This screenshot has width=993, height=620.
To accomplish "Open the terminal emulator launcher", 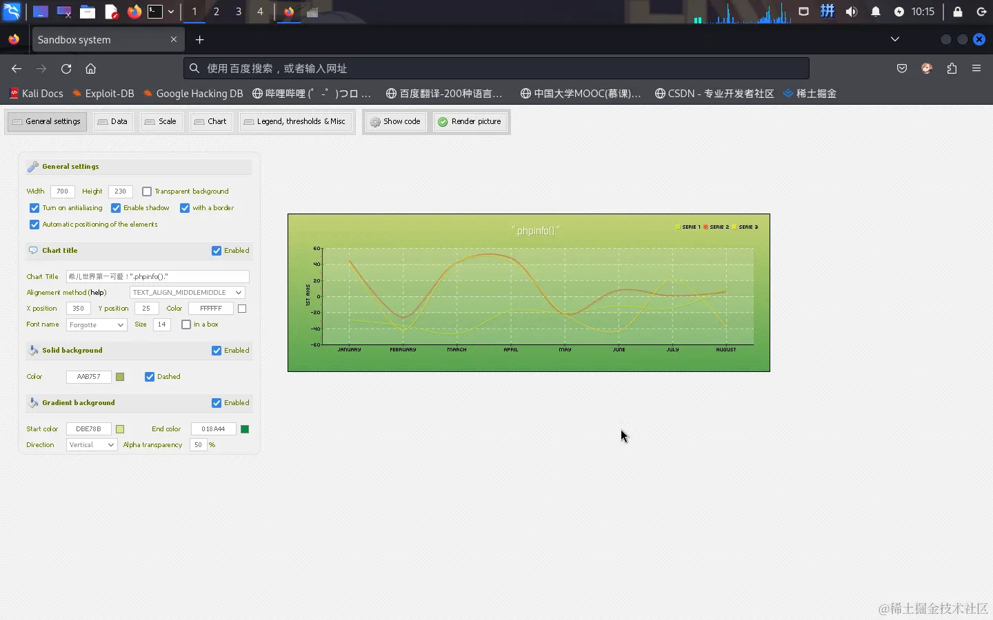I will (156, 12).
